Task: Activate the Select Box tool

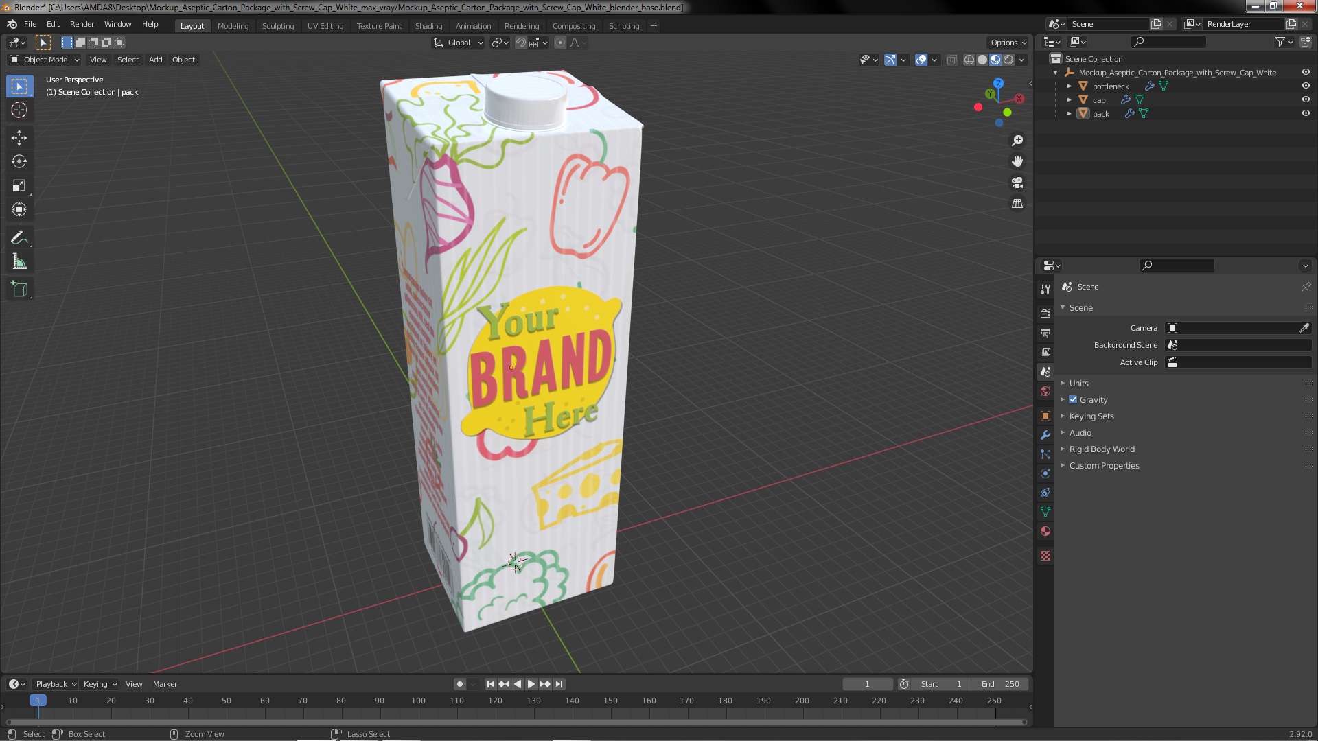Action: coord(19,86)
